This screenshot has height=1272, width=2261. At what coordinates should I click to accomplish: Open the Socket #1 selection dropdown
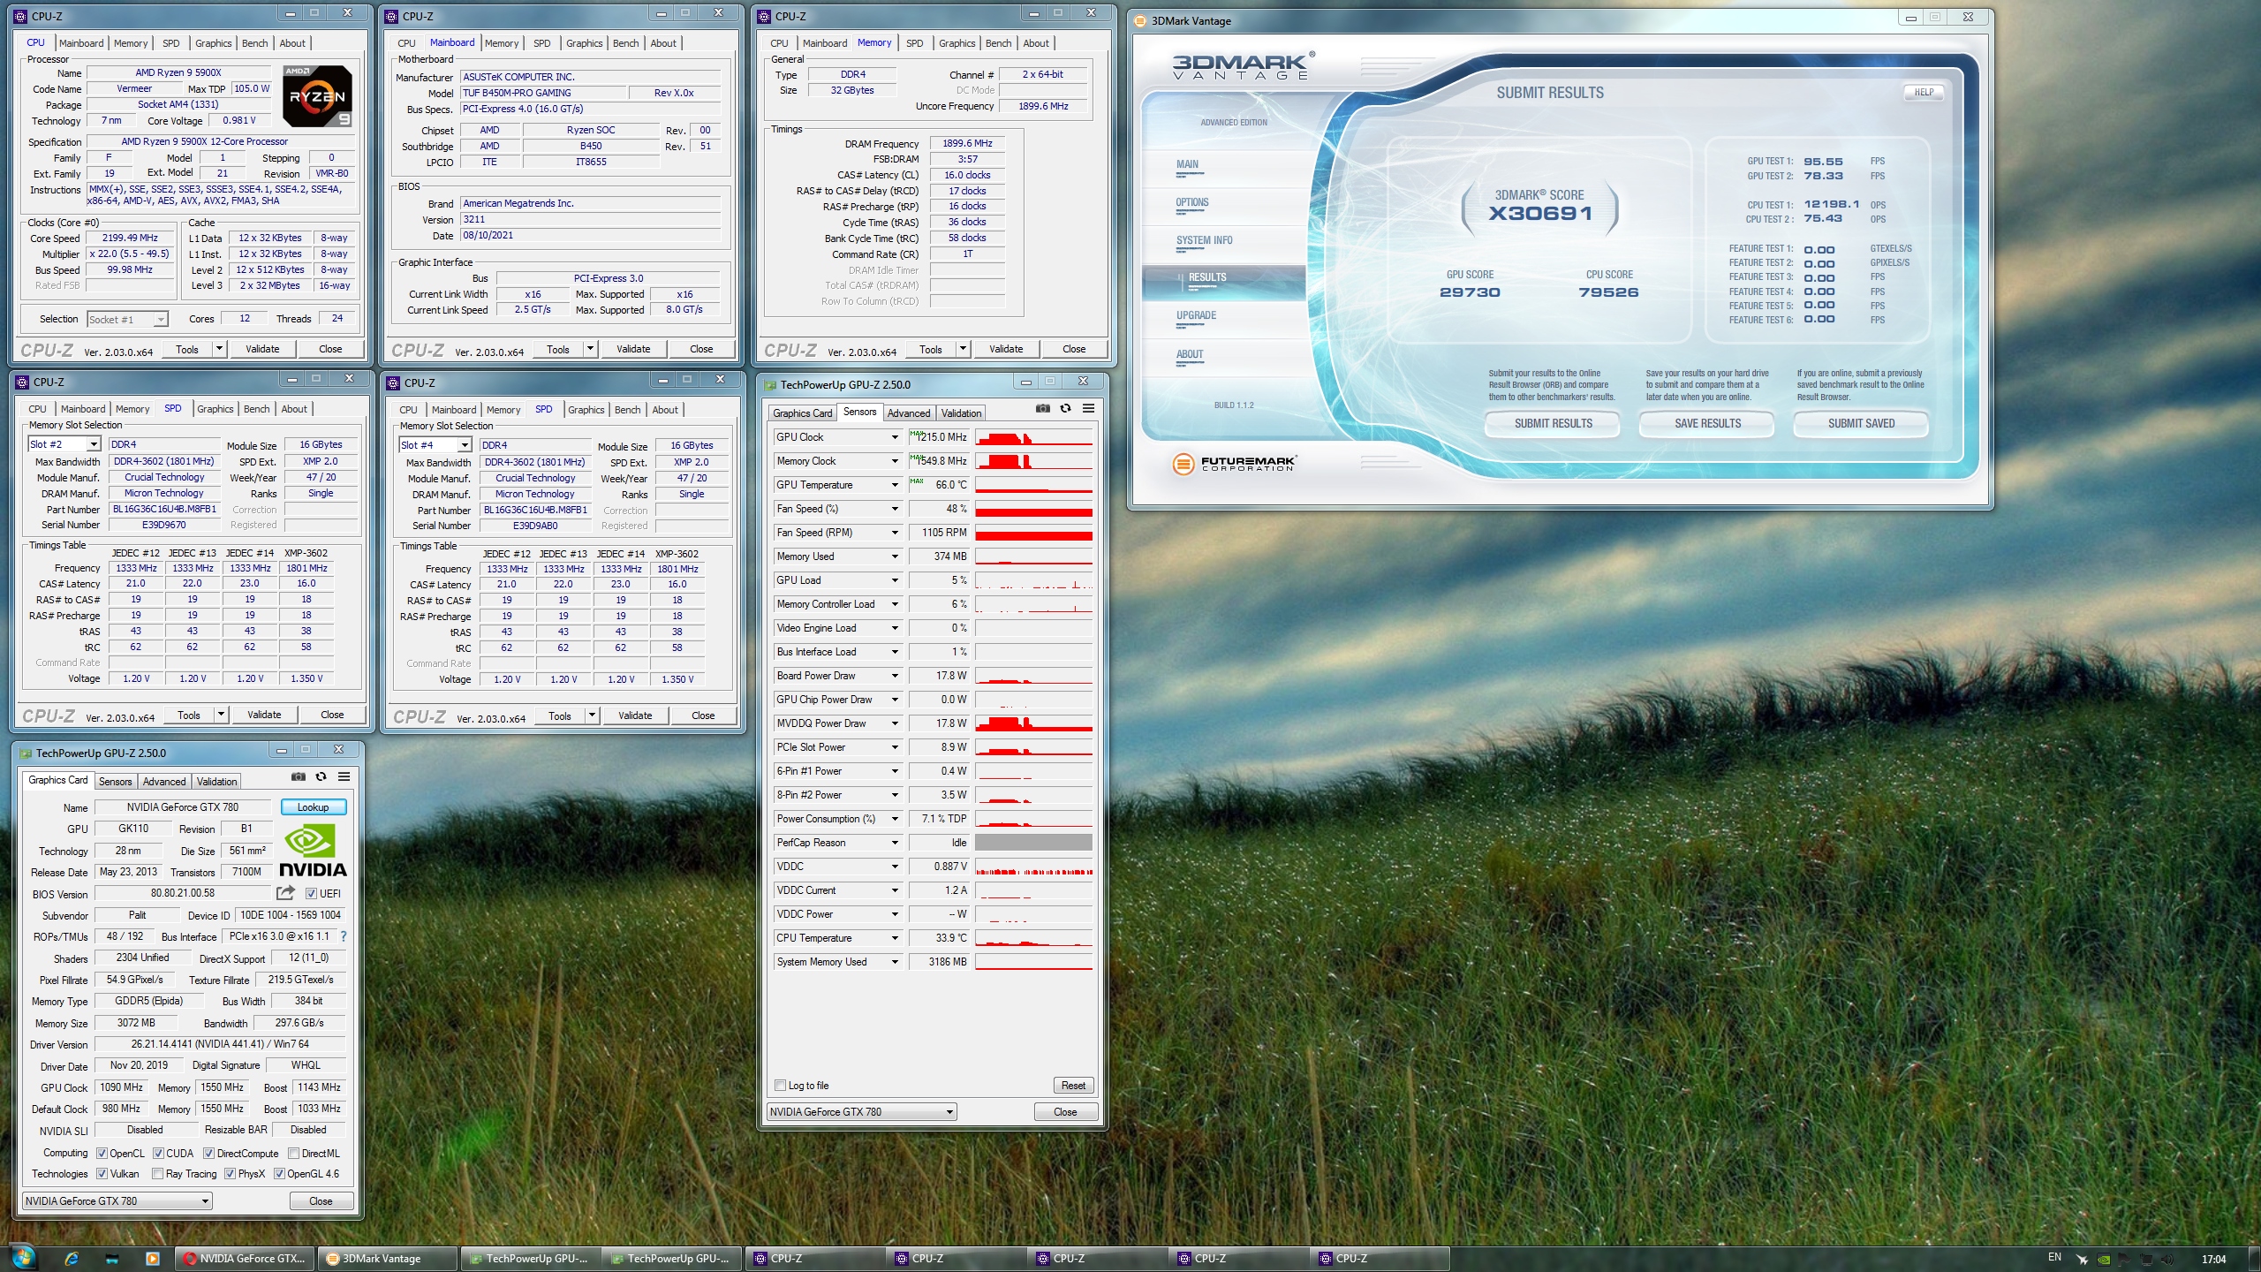[x=160, y=320]
